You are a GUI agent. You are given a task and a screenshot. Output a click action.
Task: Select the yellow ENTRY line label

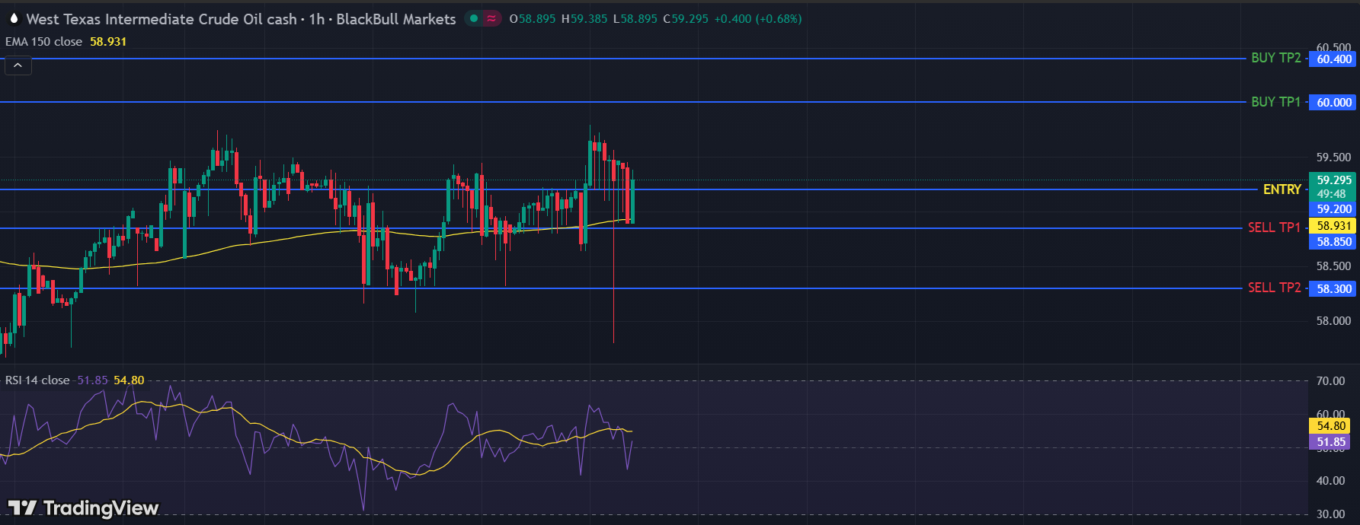tap(1282, 189)
